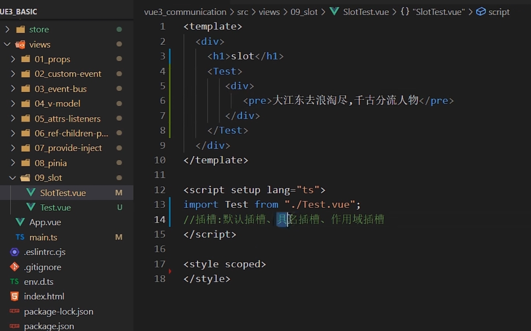Expand the 02_custom-event folder chevron
The image size is (531, 331).
[13, 74]
